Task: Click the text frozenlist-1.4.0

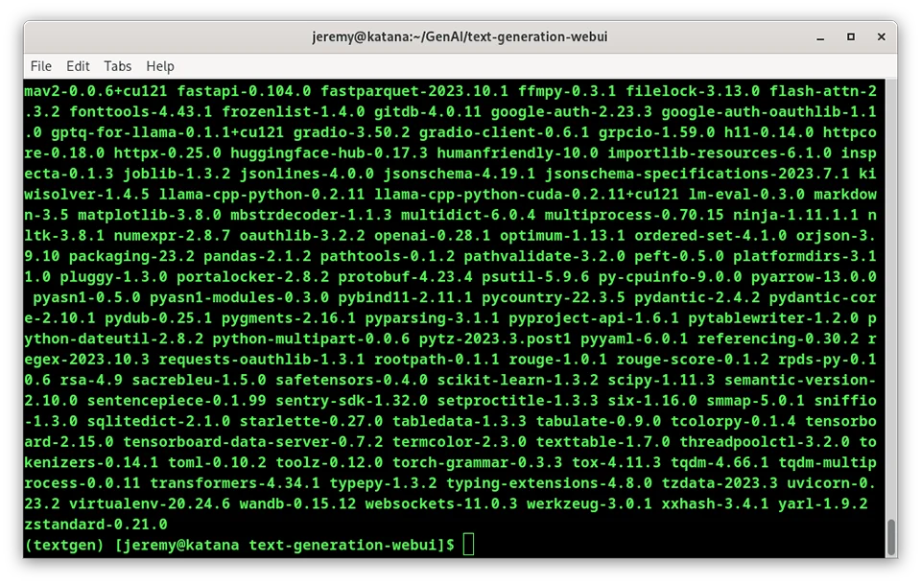Action: [294, 112]
